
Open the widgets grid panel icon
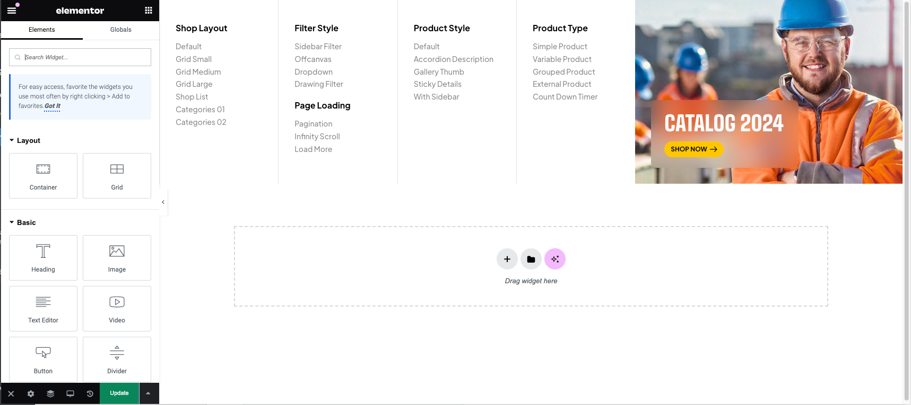[x=149, y=11]
